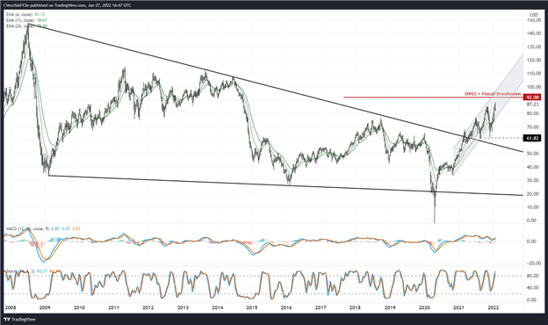This screenshot has height=325, width=548.
Task: Click the 110.00 price axis label
Action: tap(534, 74)
